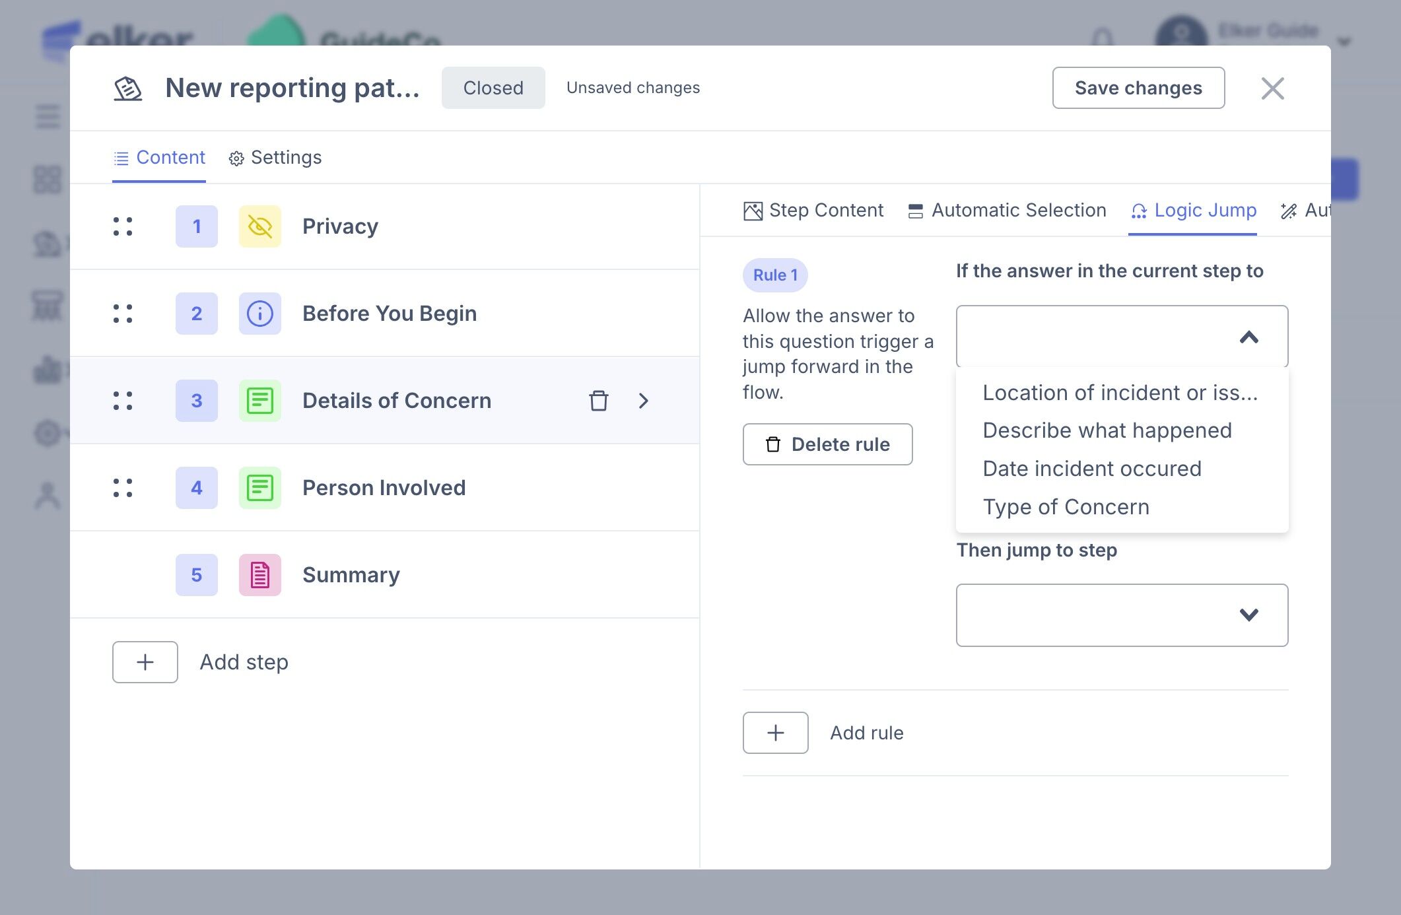1401x915 pixels.
Task: Open Automatic Selection tab
Action: tap(1008, 211)
